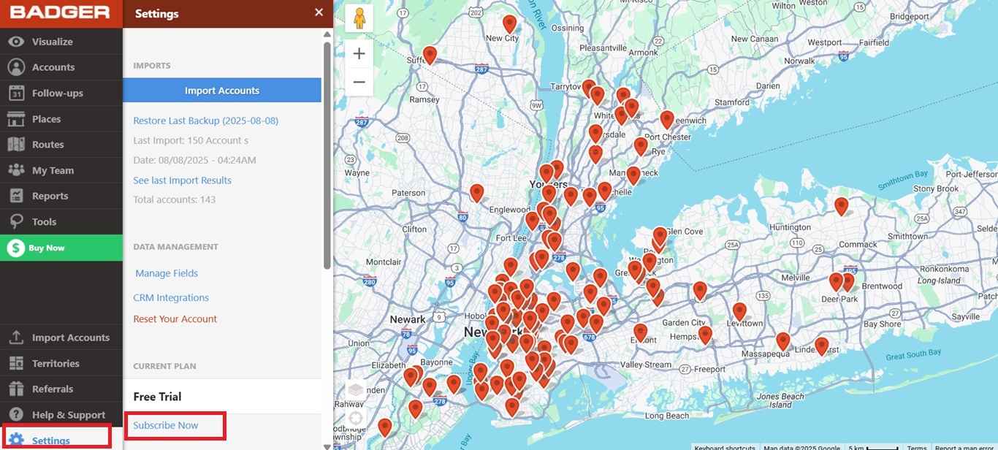Screen dimensions: 998x450
Task: Select the map pin at Massapequa
Action: tap(783, 342)
